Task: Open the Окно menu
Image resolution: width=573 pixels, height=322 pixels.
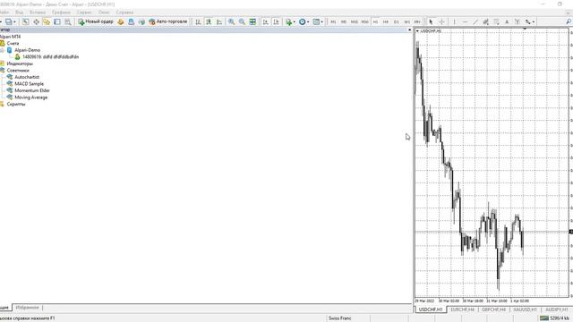Action: coord(104,13)
